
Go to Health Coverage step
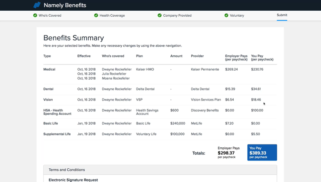[x=112, y=15]
